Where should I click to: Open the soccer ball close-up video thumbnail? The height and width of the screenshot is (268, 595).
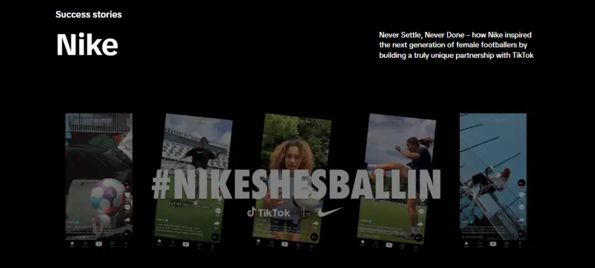pyautogui.click(x=99, y=181)
